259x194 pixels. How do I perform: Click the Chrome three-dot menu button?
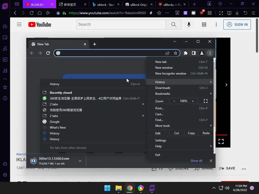coord(210,53)
